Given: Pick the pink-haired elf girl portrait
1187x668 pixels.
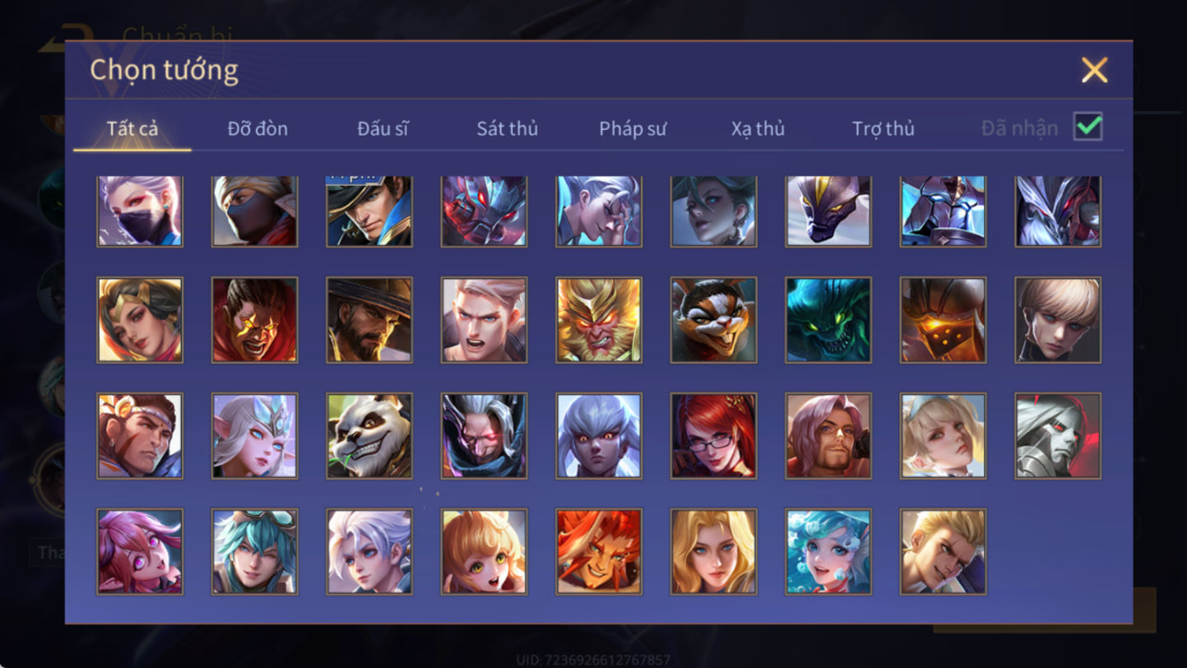Looking at the screenshot, I should click(140, 552).
